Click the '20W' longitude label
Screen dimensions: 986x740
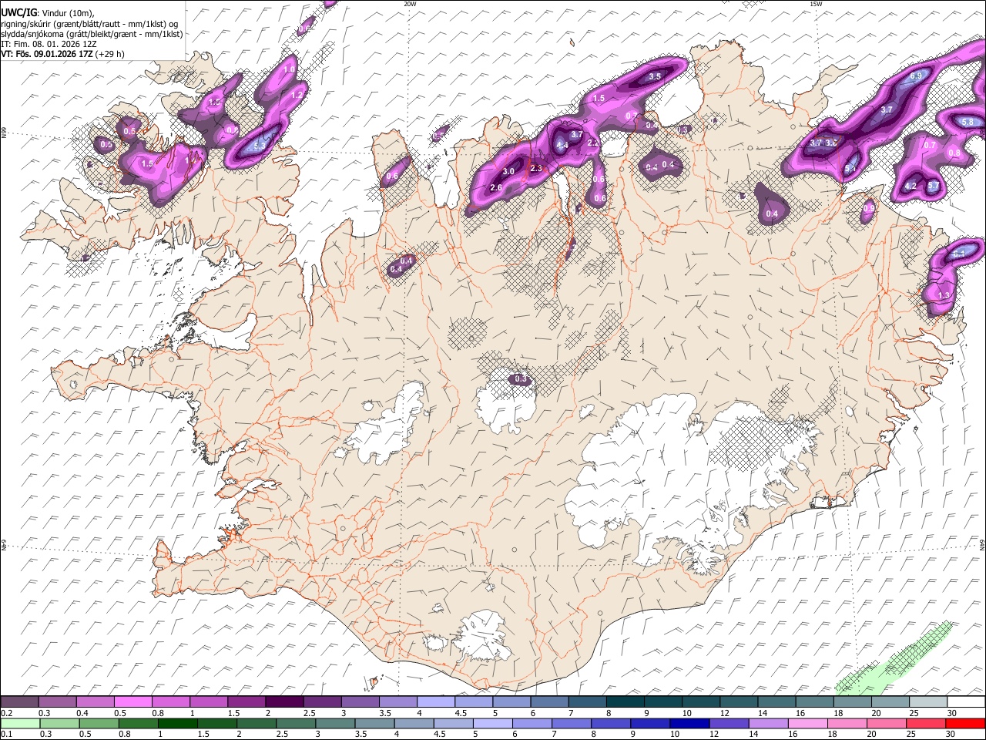[x=410, y=4]
